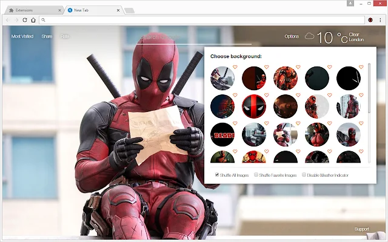Screen dimensions: 388x242
Task: Favorite the first row's first background thumbnail heart
Action: point(235,67)
